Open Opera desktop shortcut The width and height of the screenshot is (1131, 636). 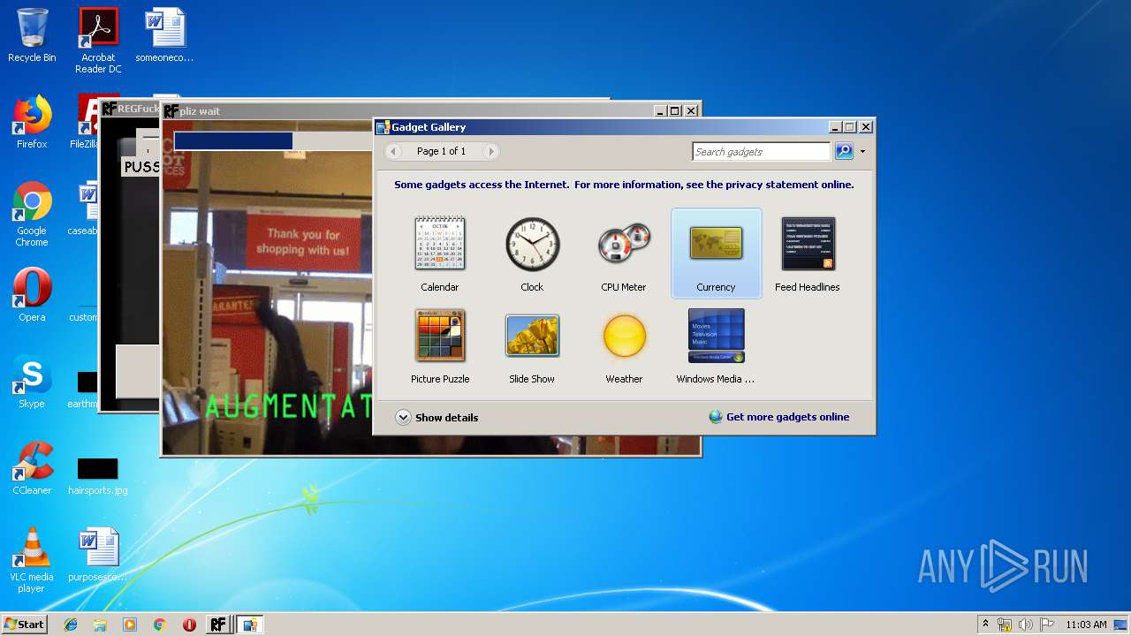pyautogui.click(x=32, y=295)
